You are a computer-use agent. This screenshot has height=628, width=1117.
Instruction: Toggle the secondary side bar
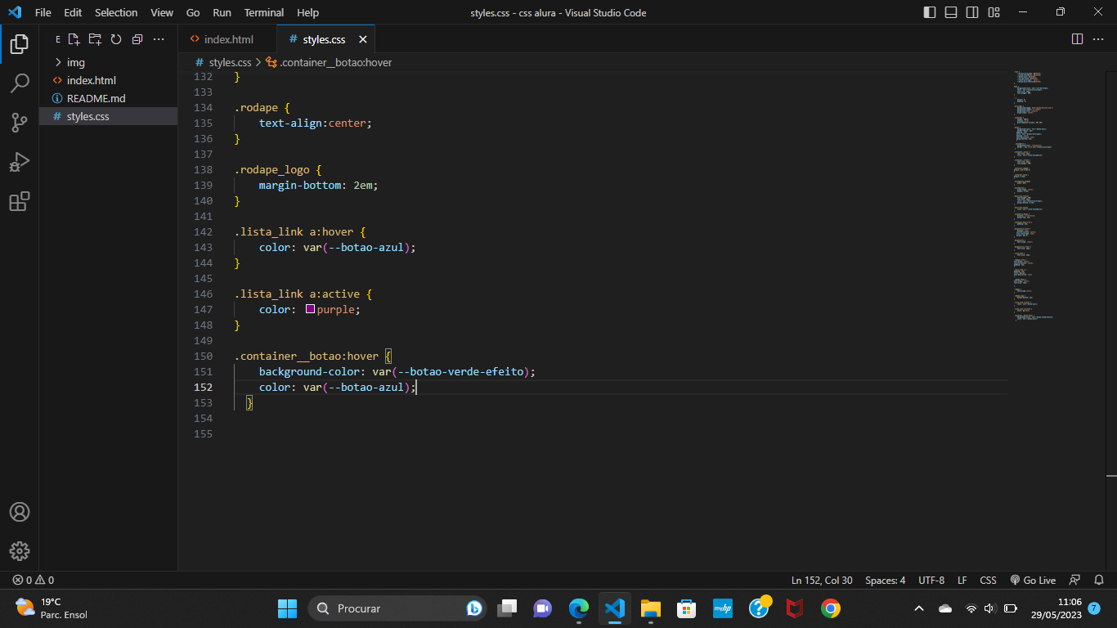(972, 12)
